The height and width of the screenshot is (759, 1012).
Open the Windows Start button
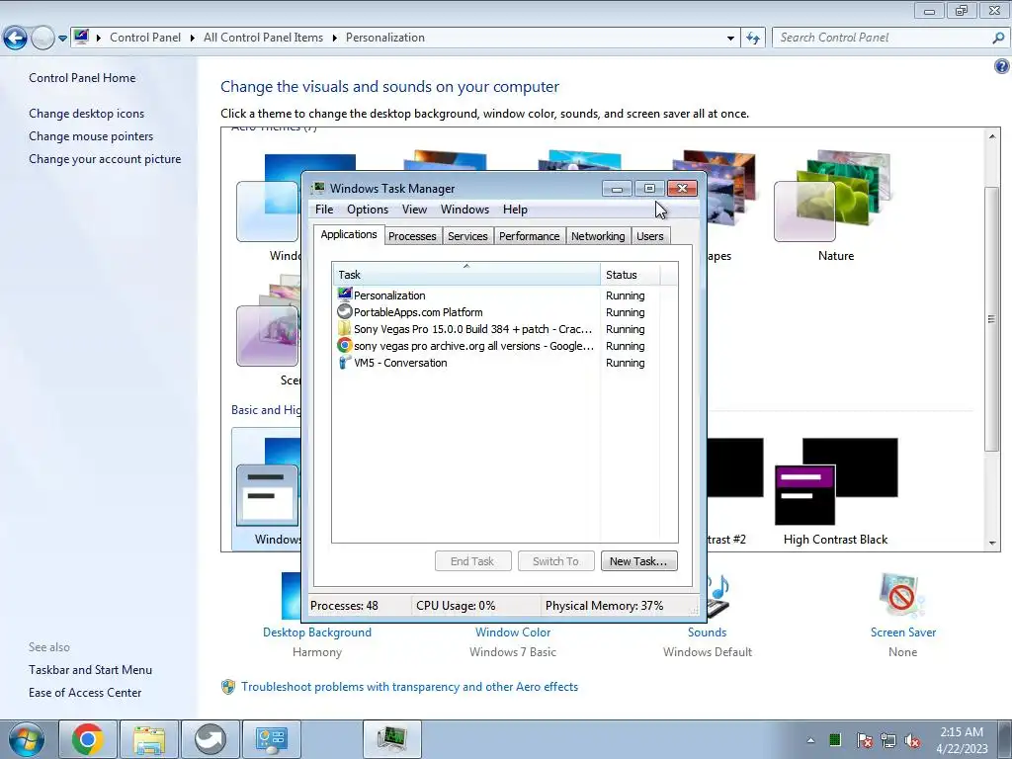27,739
